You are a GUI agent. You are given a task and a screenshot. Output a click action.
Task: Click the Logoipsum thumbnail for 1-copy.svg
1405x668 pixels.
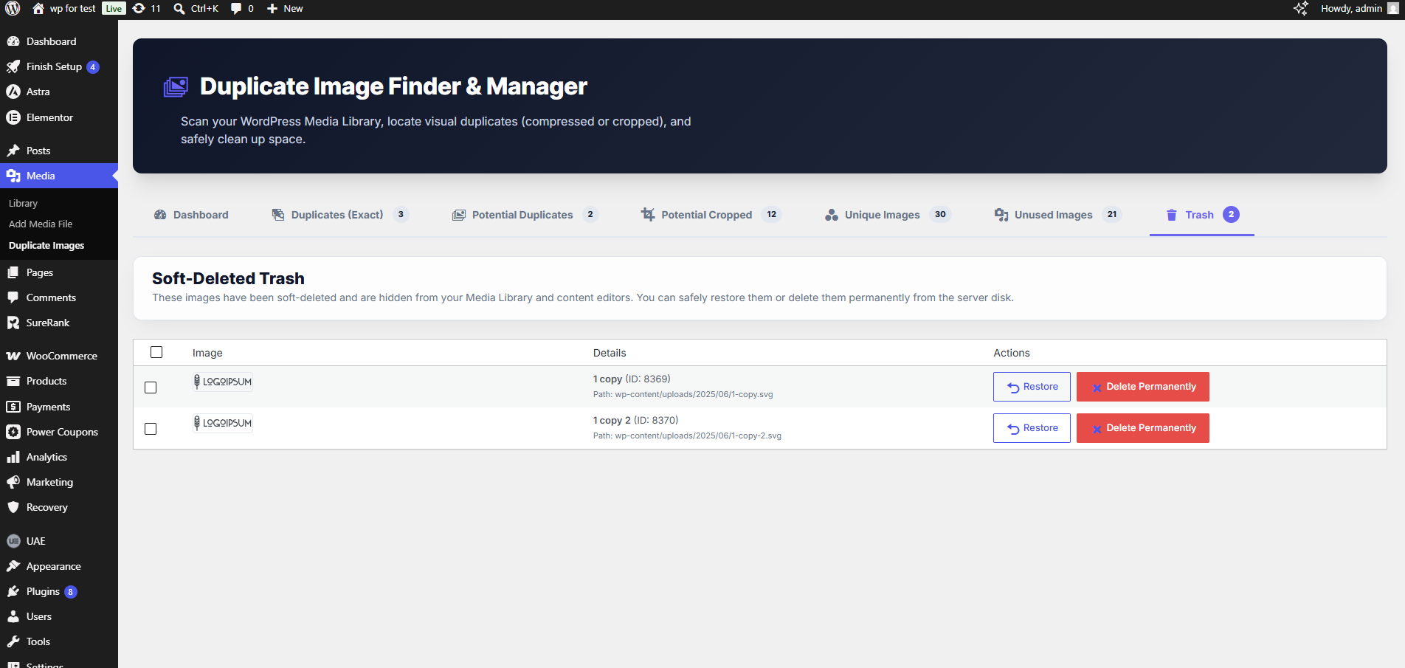tap(223, 382)
